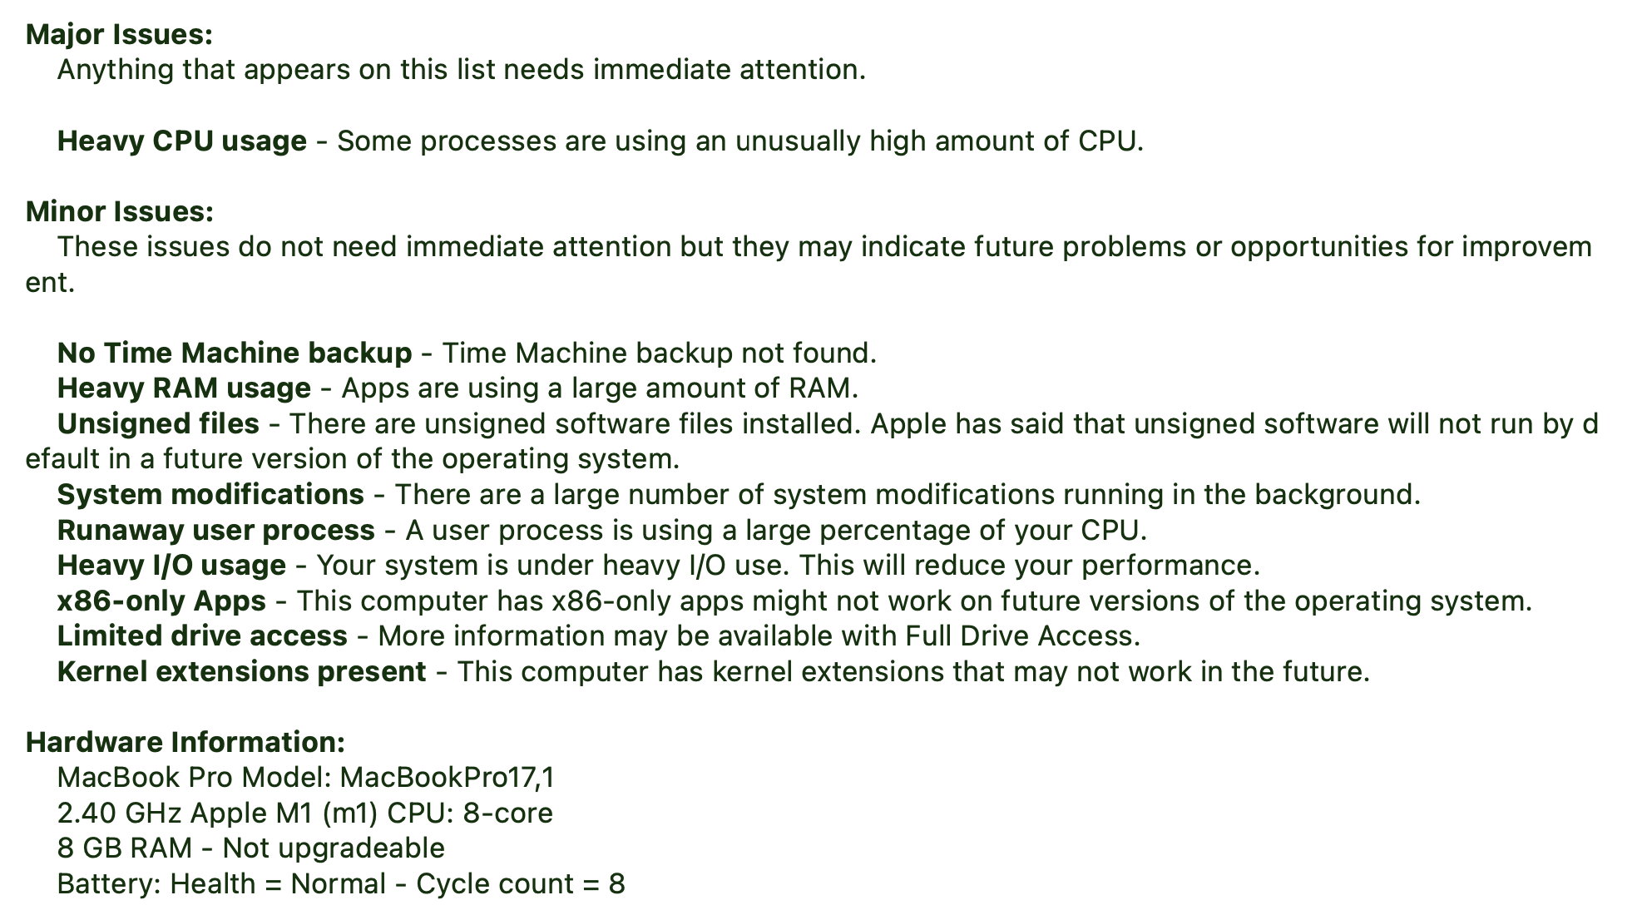Select the Runaway user process entry
Screen dimensions: 1642x910
pyautogui.click(x=216, y=531)
